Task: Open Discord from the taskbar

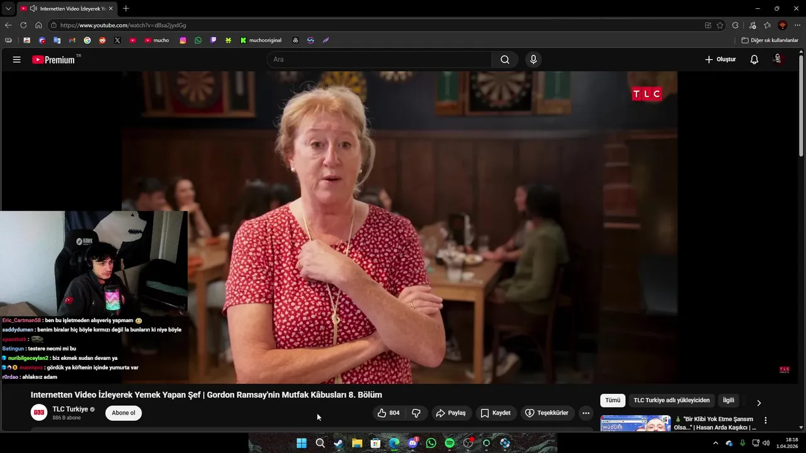Action: point(412,443)
